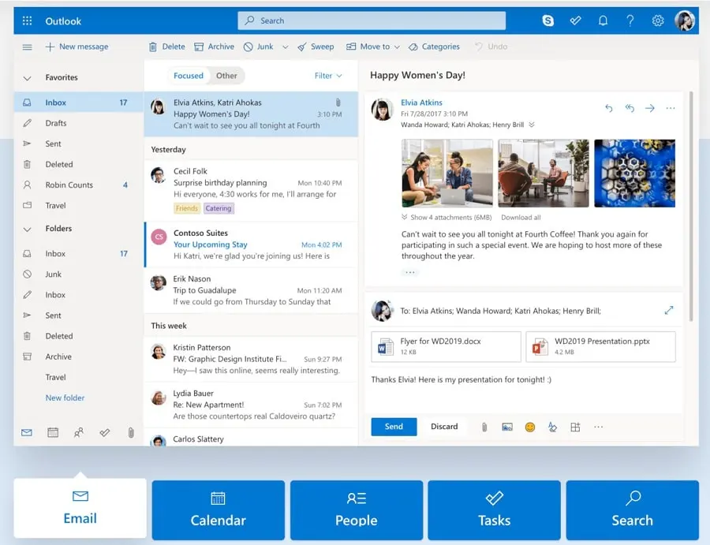Viewport: 710px width, 545px height.
Task: Forward the Happy Women's Day email
Action: 650,108
